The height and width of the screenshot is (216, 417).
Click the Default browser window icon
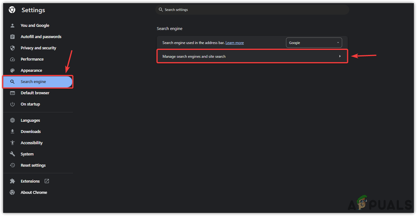12,93
